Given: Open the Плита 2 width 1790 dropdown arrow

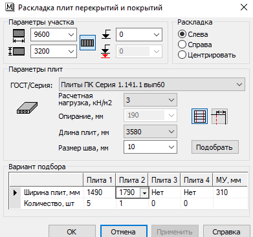Looking at the screenshot, I should [144, 193].
